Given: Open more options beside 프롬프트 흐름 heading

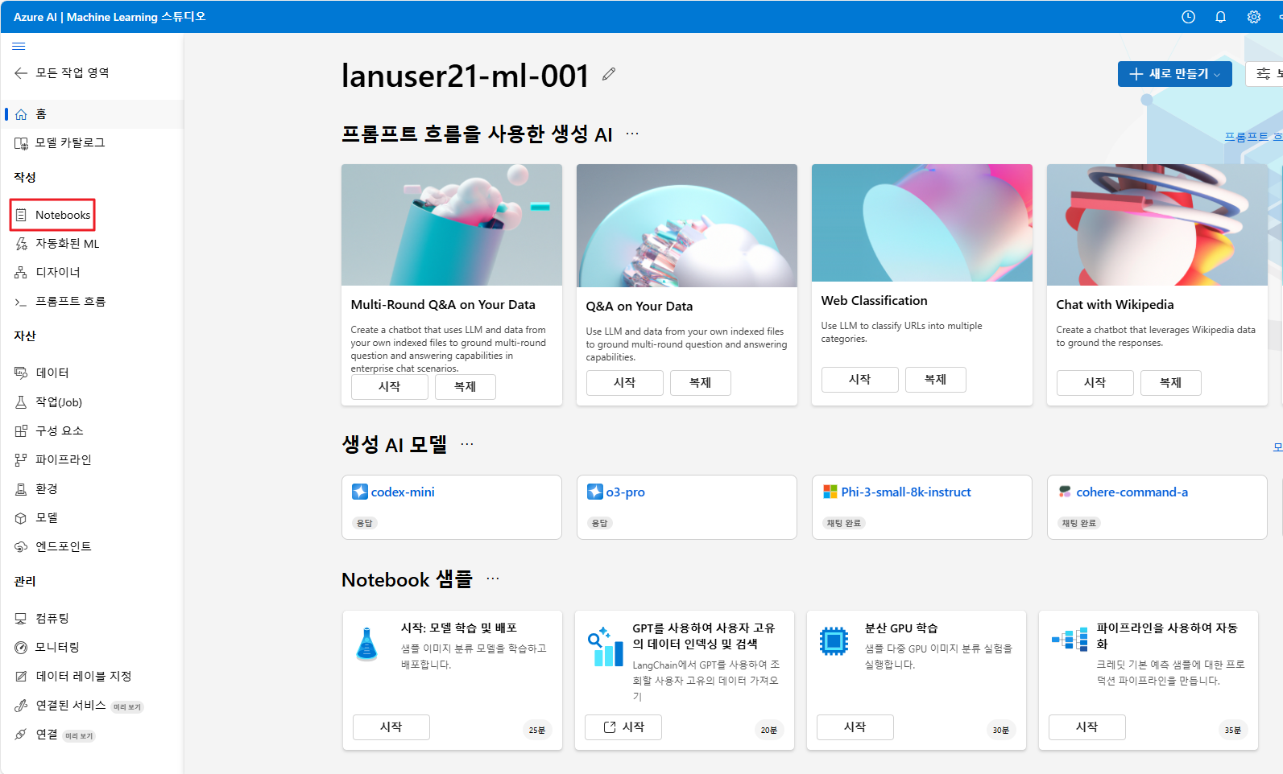Looking at the screenshot, I should pos(632,134).
